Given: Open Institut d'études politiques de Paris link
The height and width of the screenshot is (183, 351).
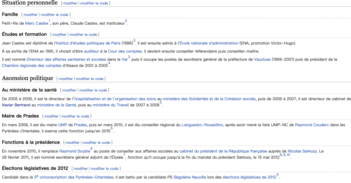Looking at the screenshot, I should (88, 43).
